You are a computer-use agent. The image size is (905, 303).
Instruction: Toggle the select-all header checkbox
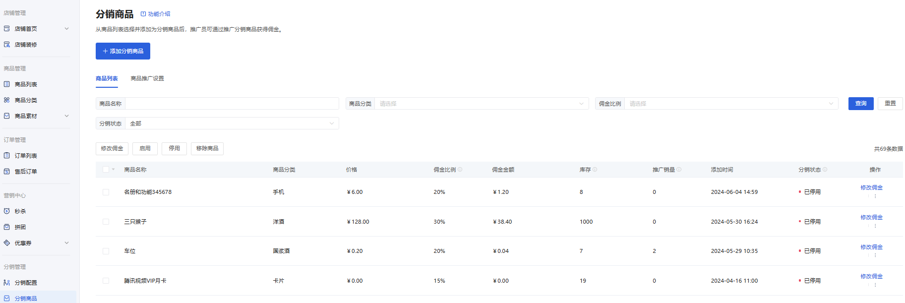coord(106,170)
